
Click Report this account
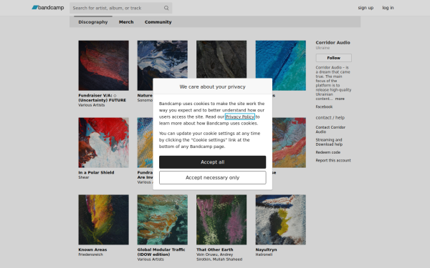point(333,160)
